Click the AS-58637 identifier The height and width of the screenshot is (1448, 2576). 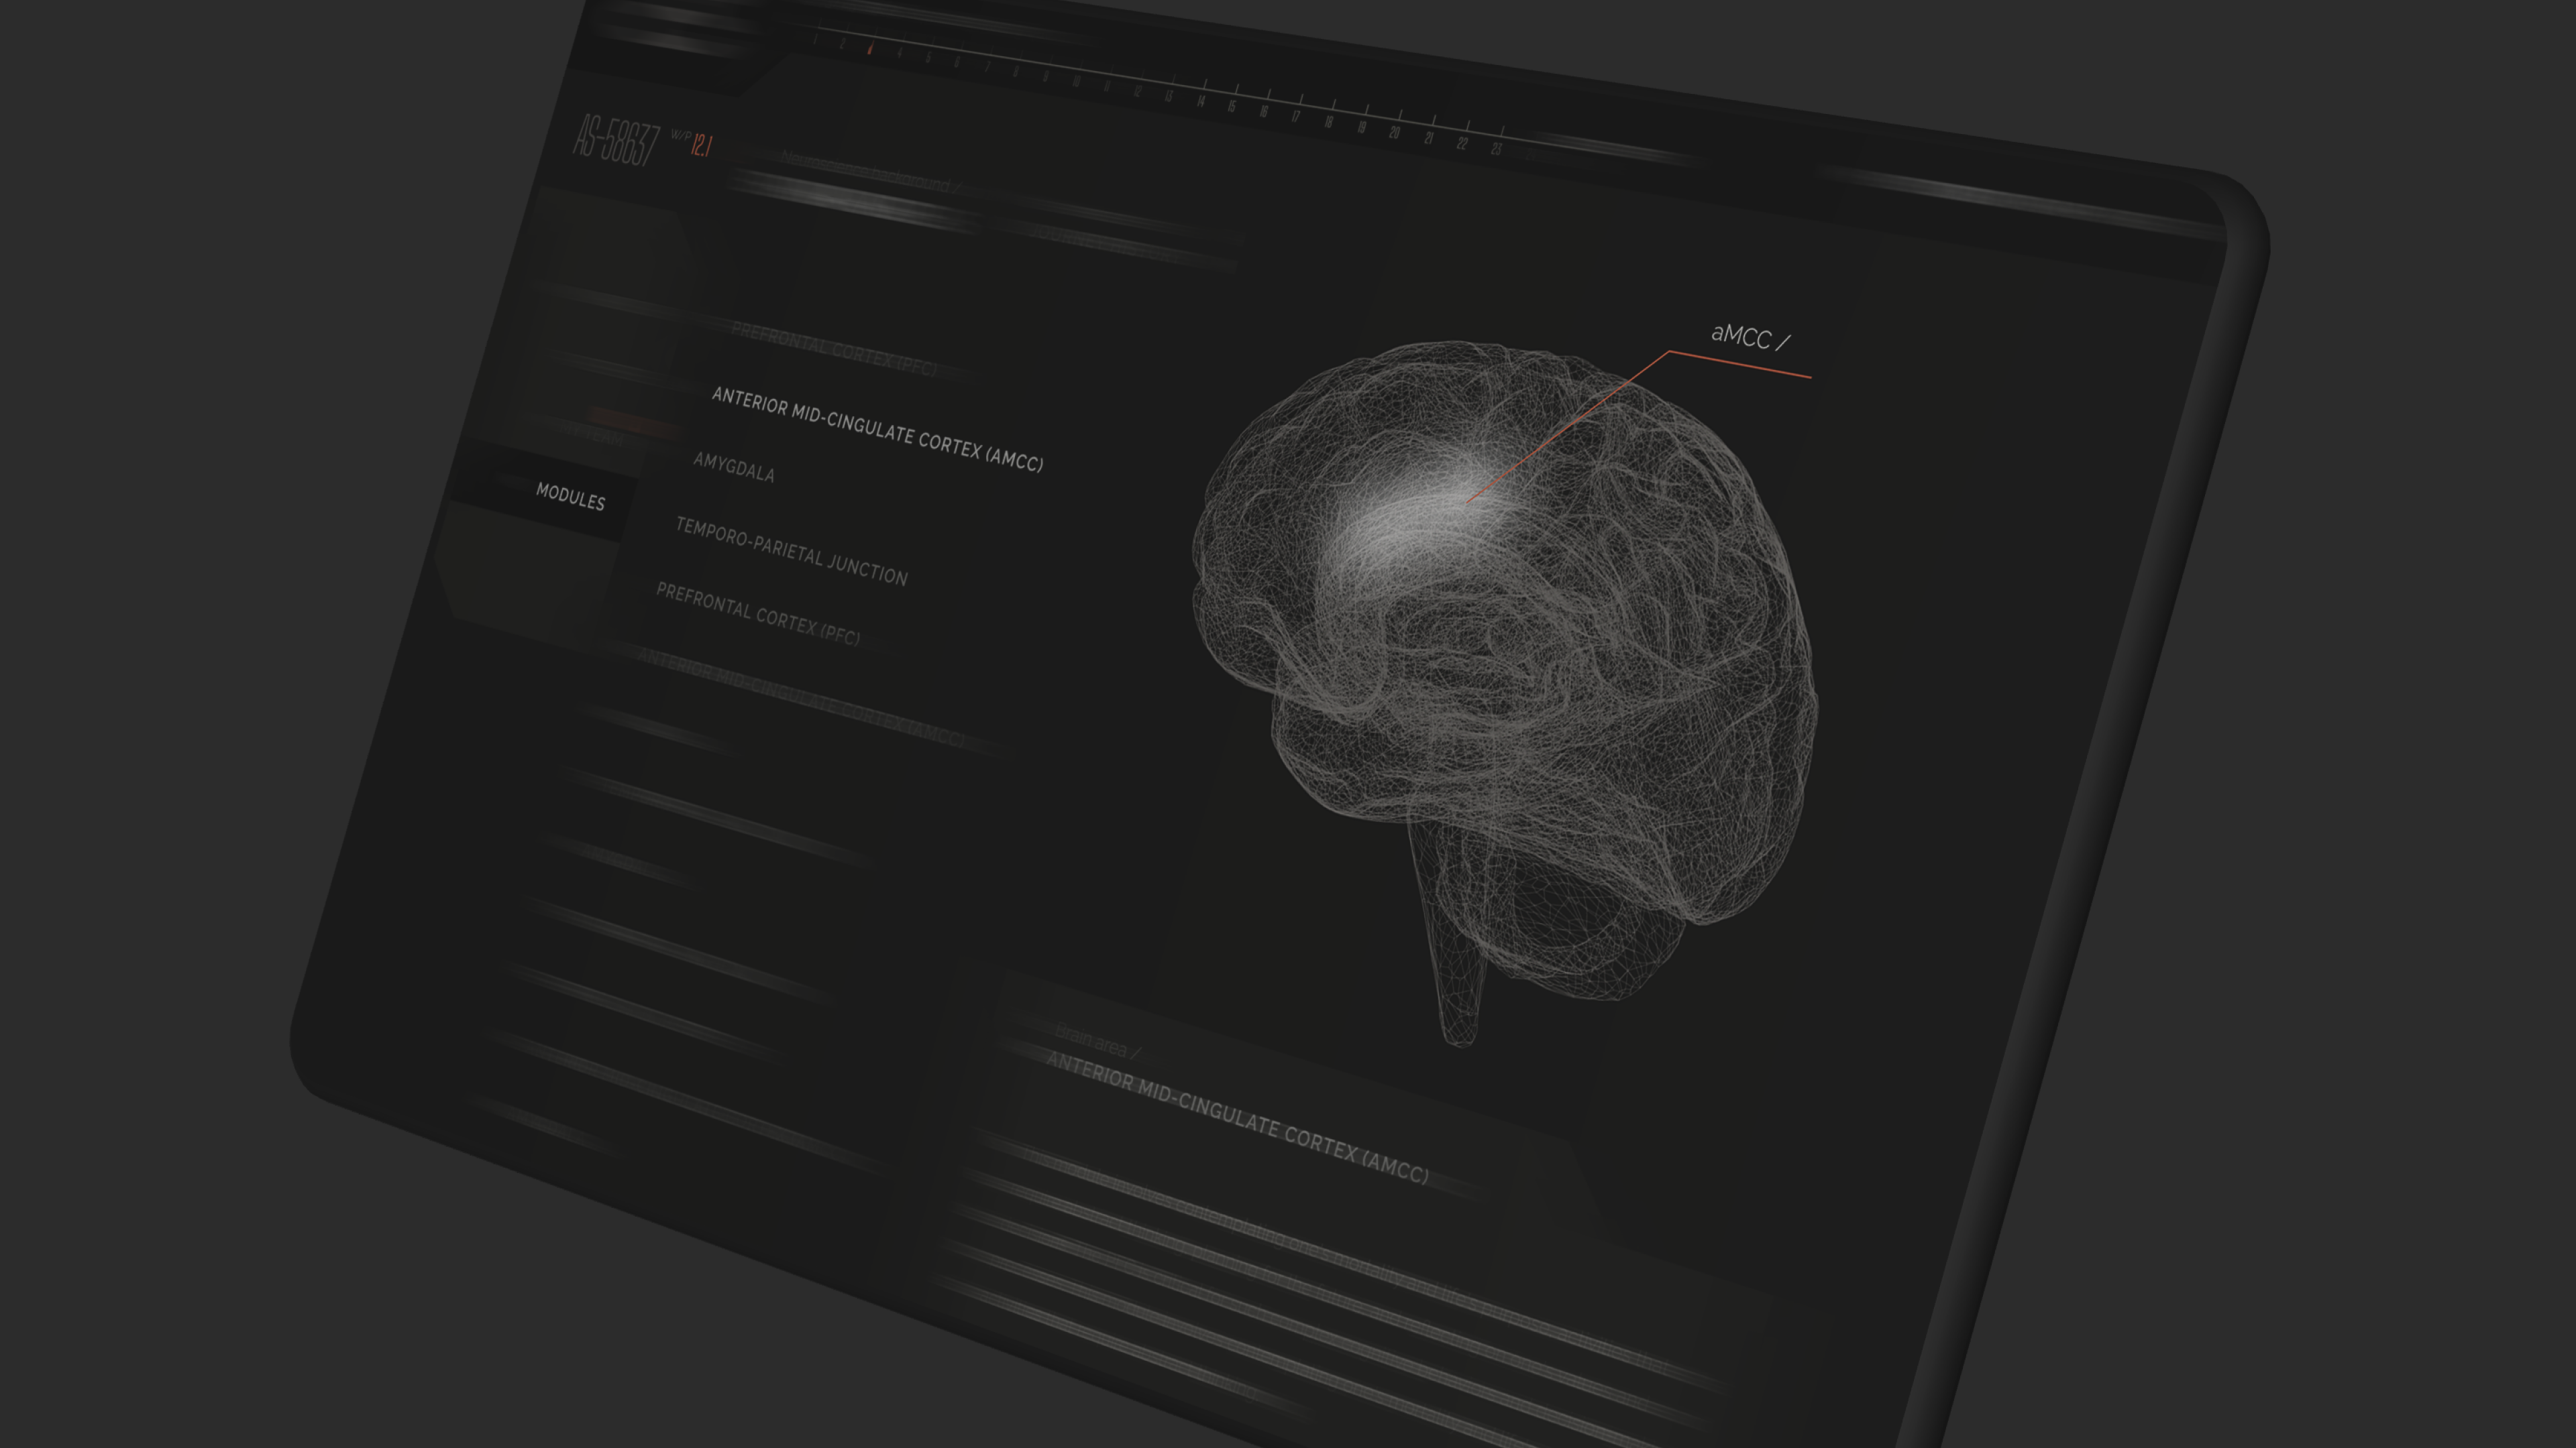(616, 141)
